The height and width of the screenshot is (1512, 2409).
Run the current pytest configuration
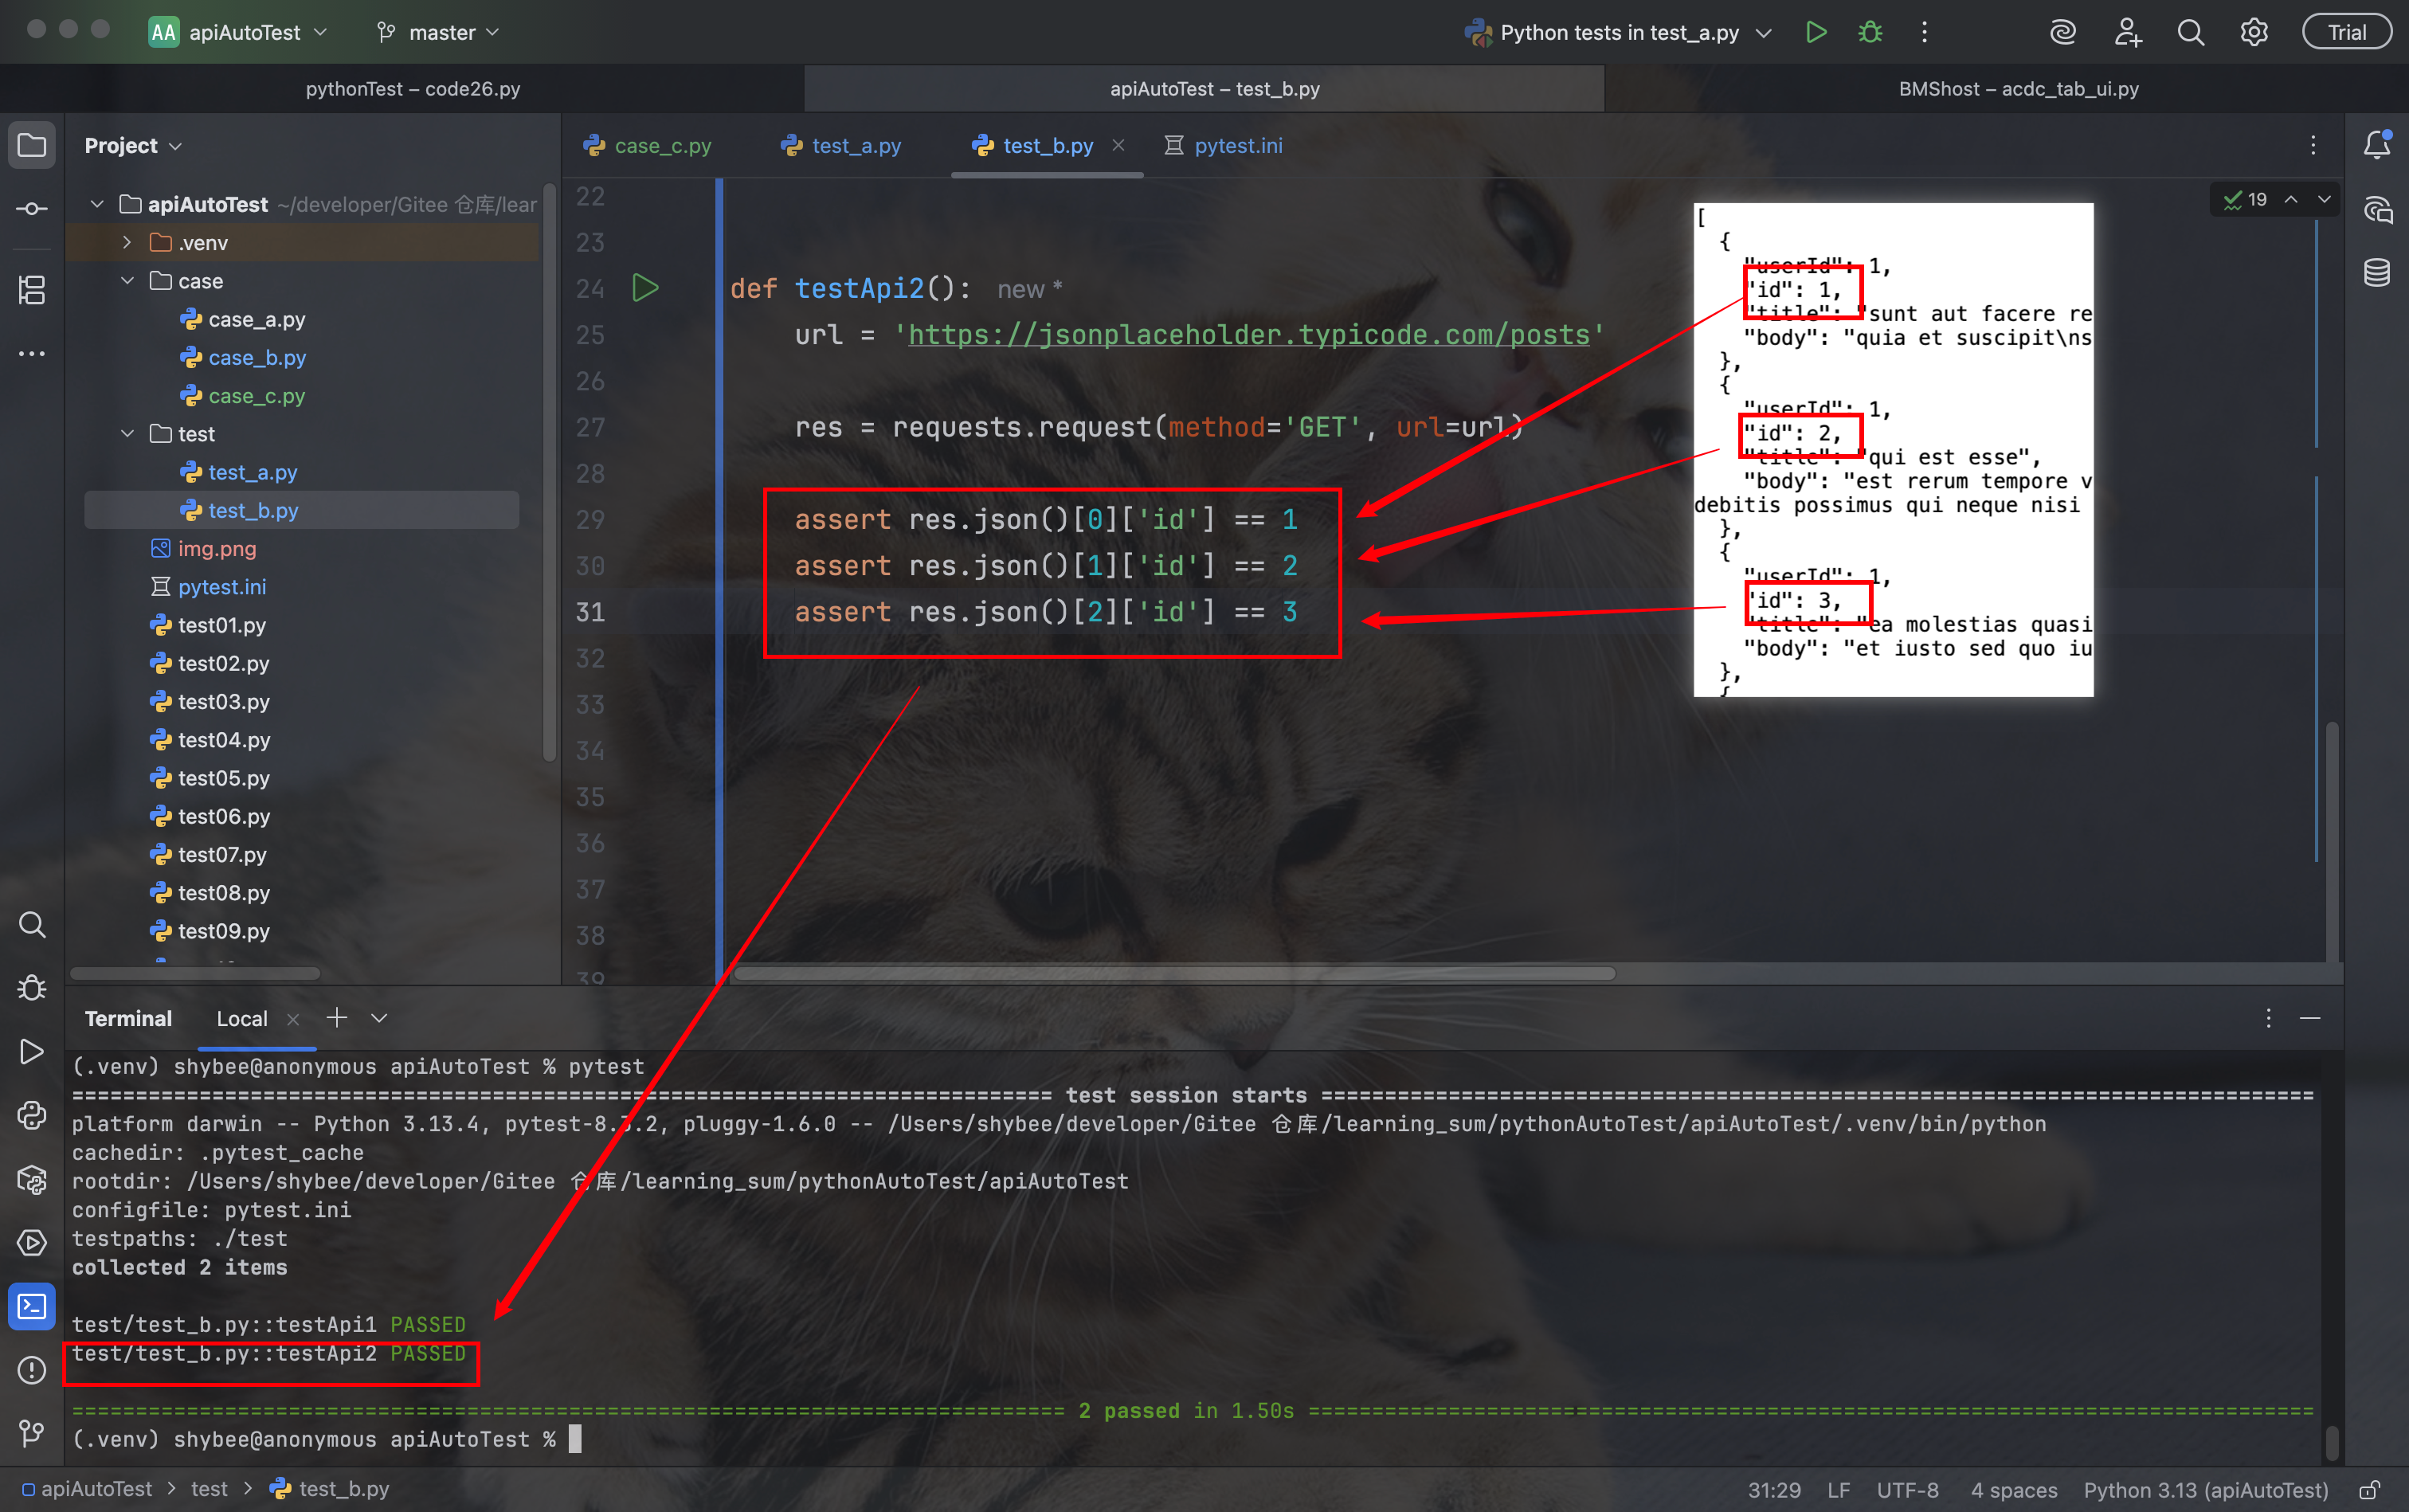click(1816, 32)
